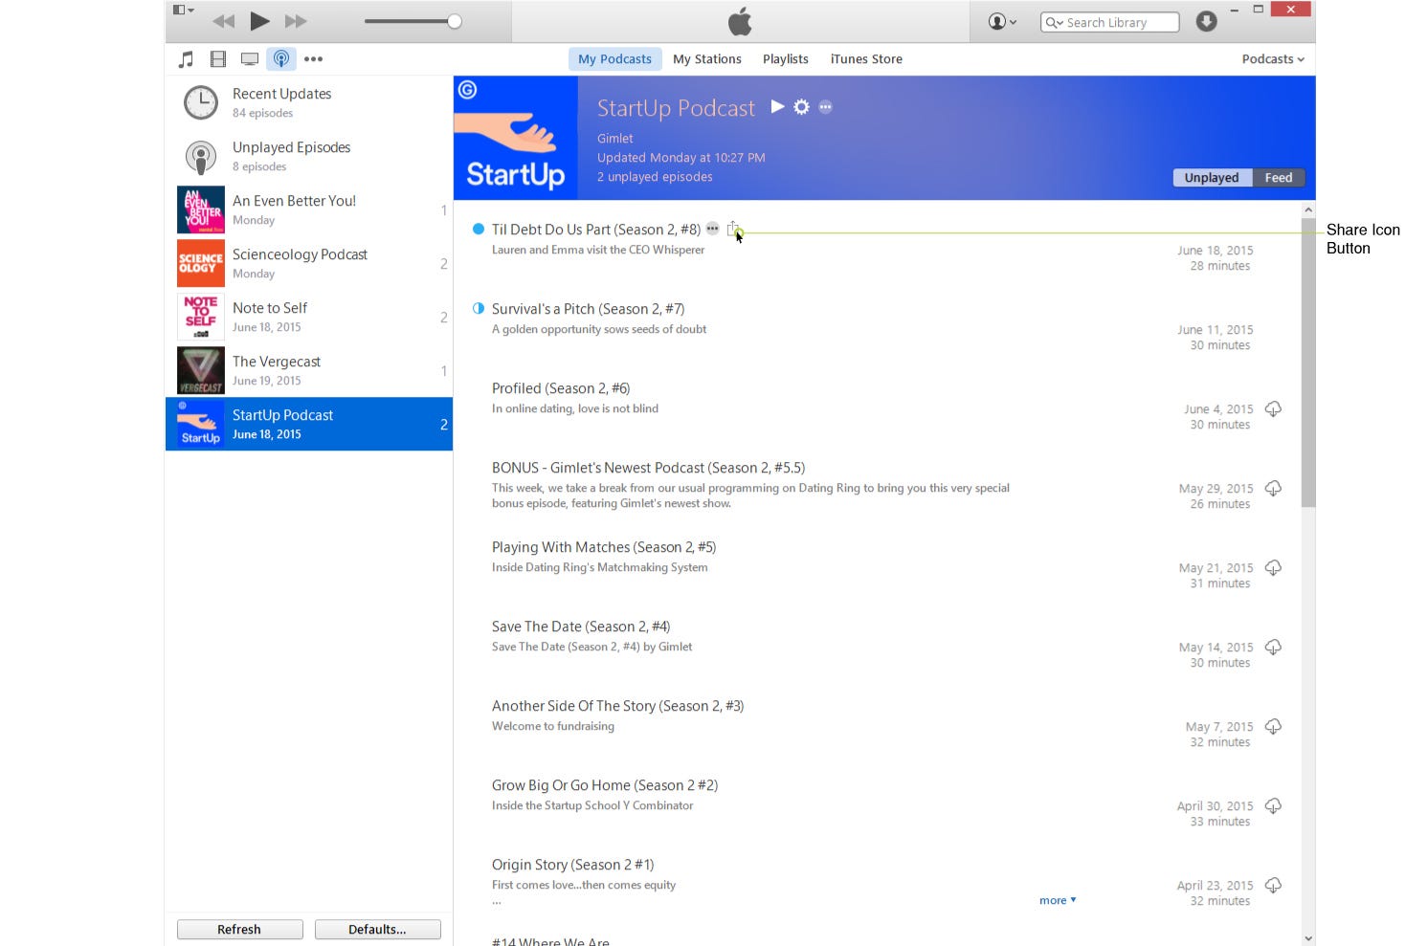Image resolution: width=1428 pixels, height=946 pixels.
Task: Click the main Play button
Action: coord(259,21)
